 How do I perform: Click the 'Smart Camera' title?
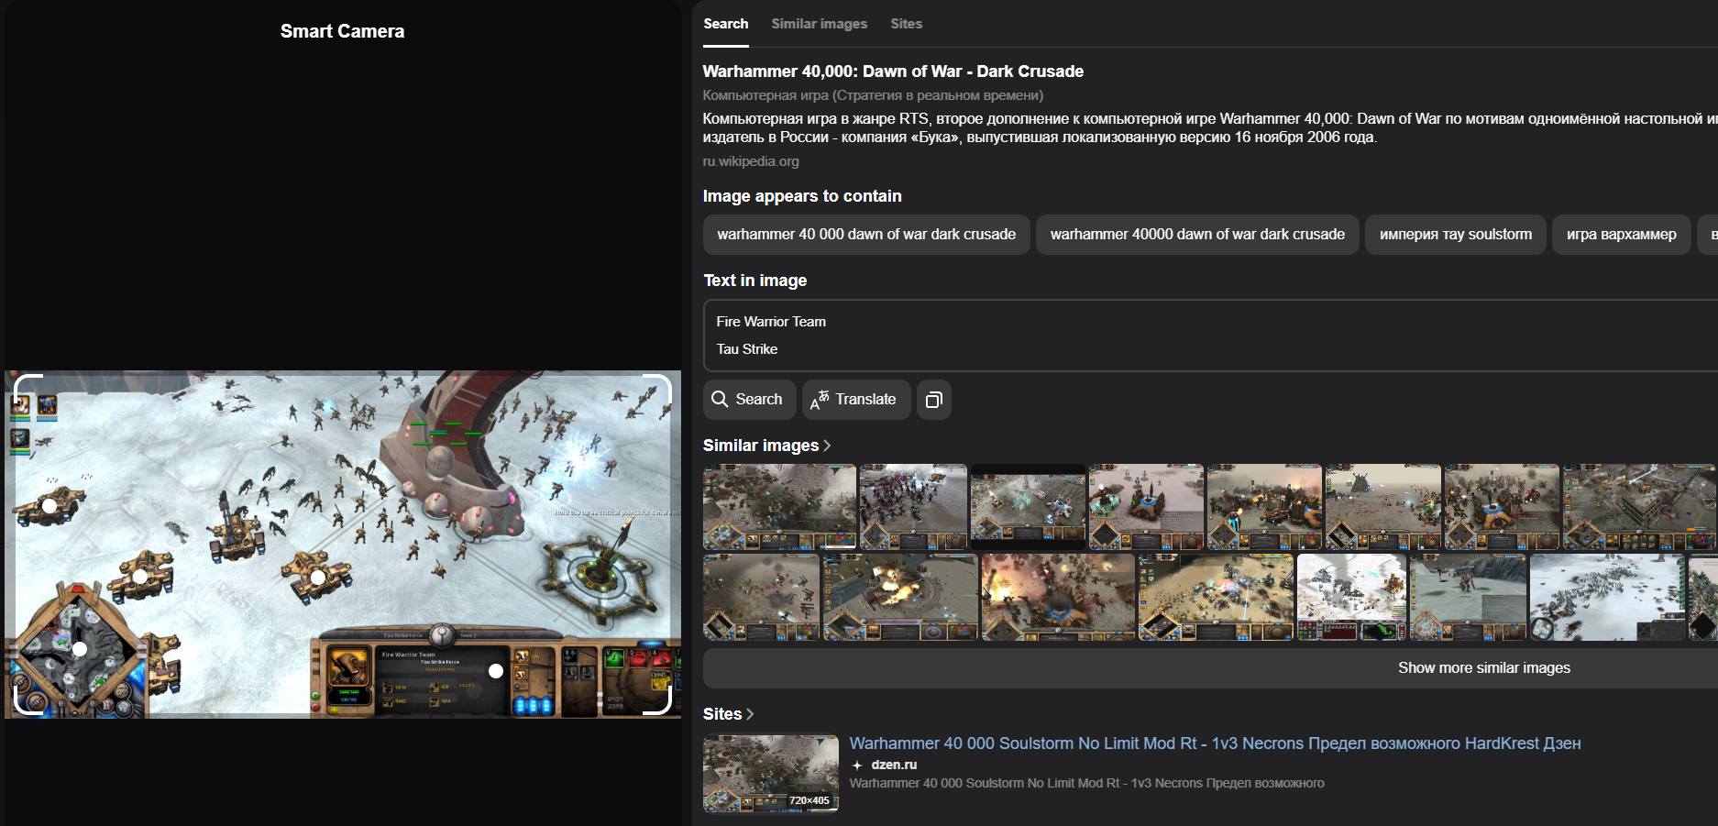click(x=342, y=31)
